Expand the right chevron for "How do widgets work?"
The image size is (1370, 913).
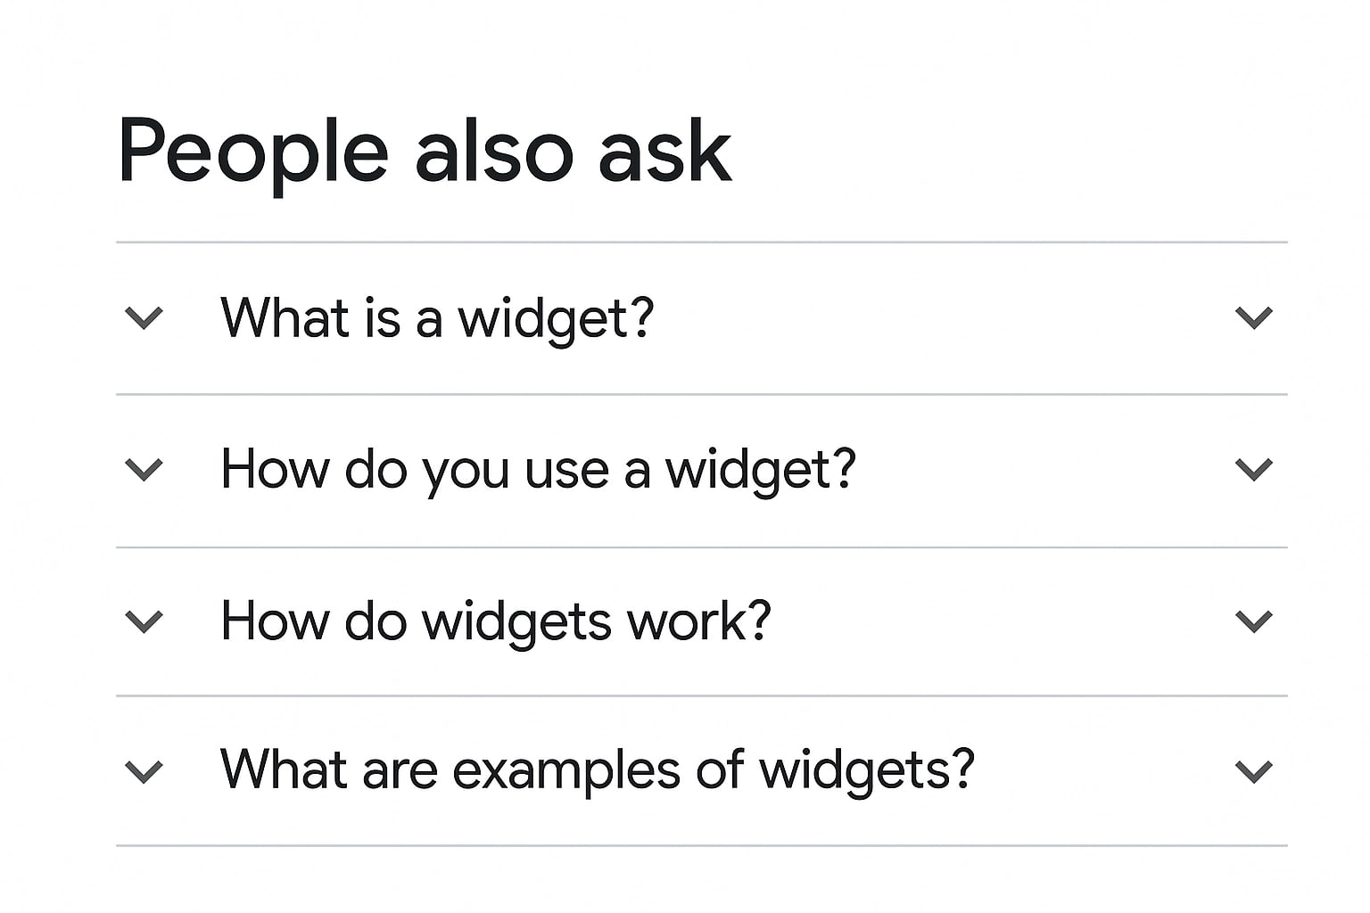[x=1256, y=620]
